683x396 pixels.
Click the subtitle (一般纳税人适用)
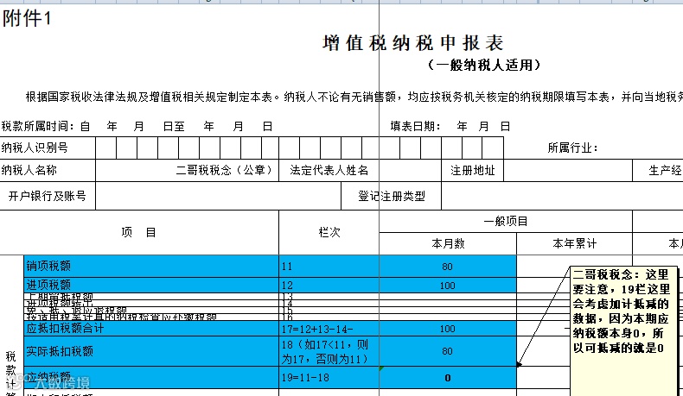pos(484,66)
